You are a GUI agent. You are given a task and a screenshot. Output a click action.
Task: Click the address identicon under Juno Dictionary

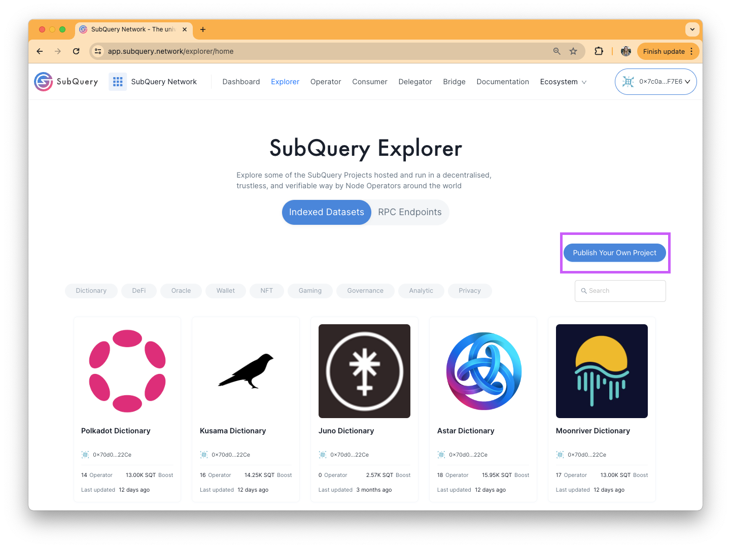323,455
